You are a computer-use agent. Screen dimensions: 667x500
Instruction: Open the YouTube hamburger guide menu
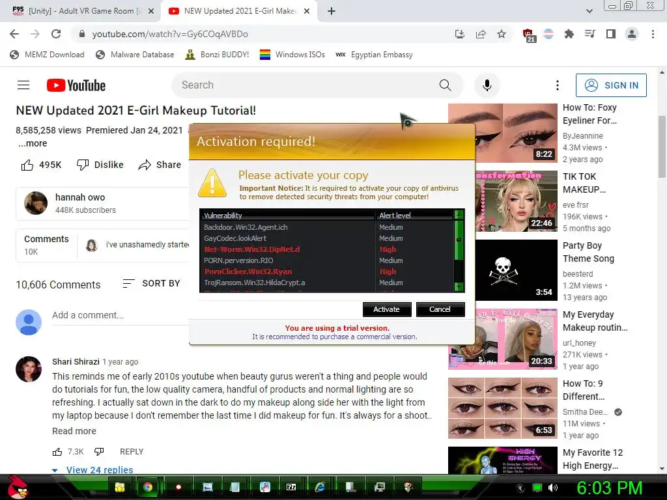[x=23, y=85]
